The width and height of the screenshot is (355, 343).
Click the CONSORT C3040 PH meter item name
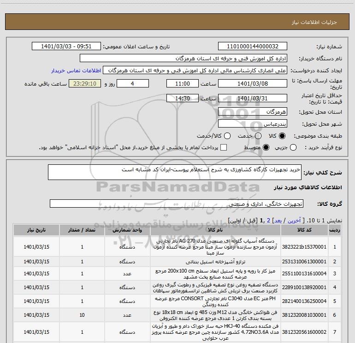pos(215,302)
